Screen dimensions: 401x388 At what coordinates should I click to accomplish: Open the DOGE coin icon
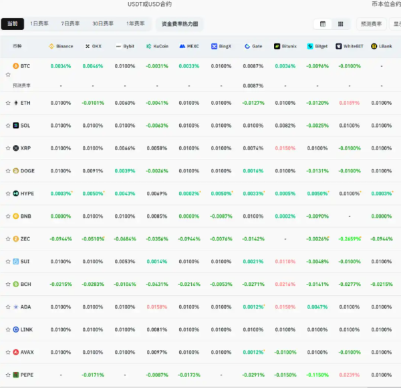[x=16, y=171]
